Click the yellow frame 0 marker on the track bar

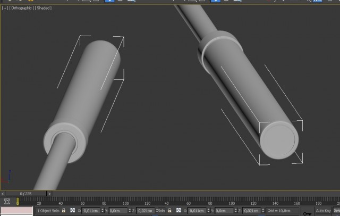pyautogui.click(x=18, y=202)
